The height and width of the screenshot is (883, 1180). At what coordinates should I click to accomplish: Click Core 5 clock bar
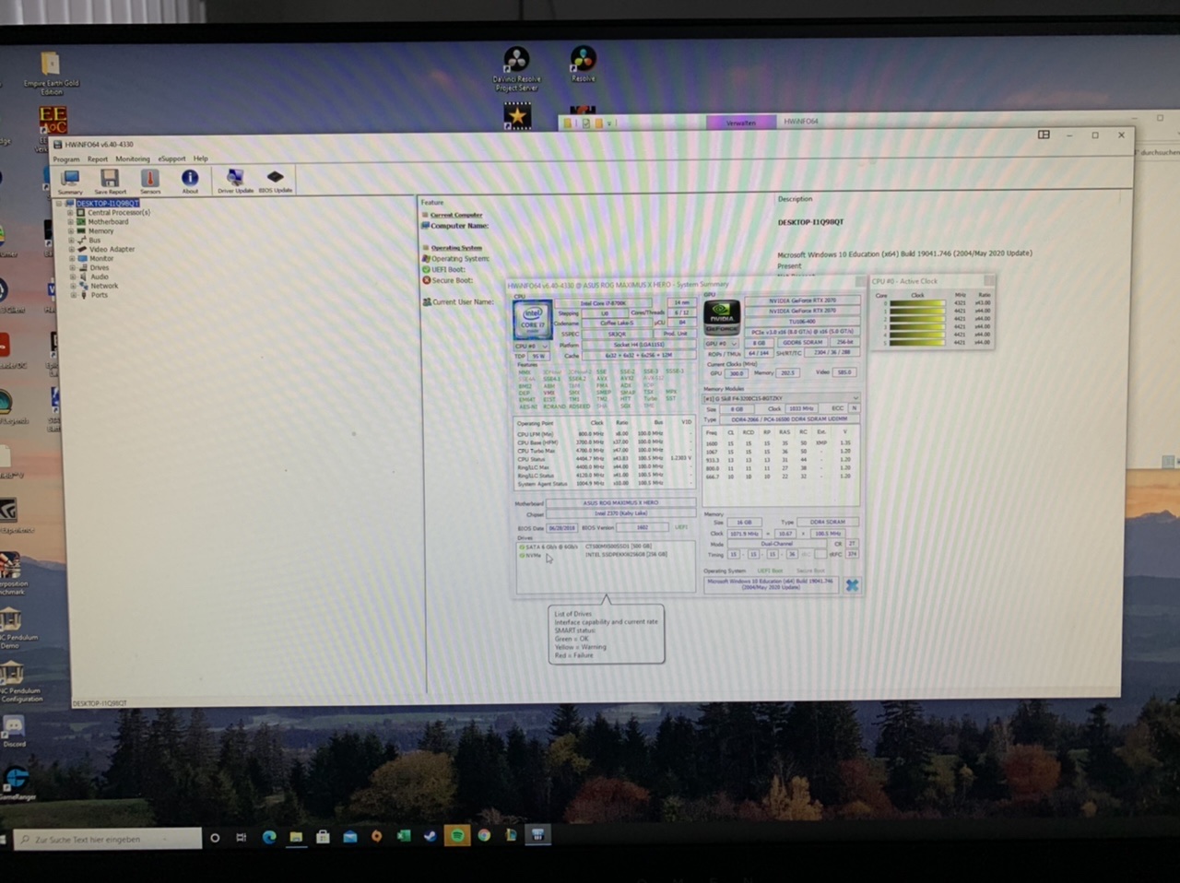916,342
